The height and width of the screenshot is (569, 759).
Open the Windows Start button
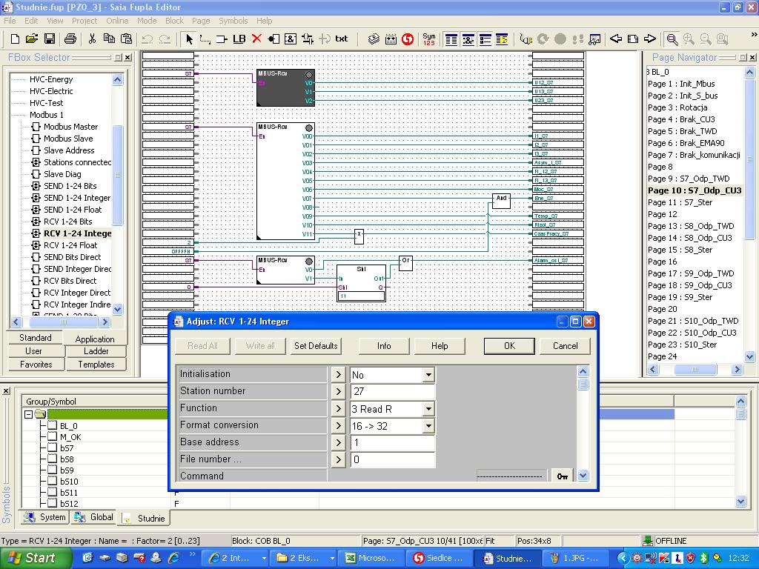click(x=36, y=558)
